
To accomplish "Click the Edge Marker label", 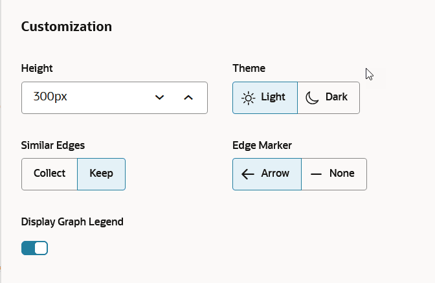I will tap(262, 145).
